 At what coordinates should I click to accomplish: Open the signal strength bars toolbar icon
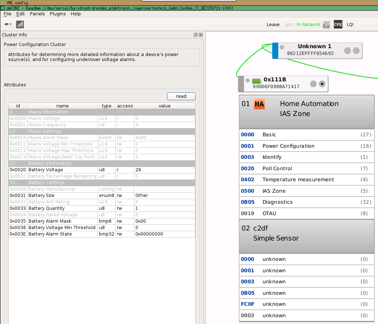click(x=20, y=24)
